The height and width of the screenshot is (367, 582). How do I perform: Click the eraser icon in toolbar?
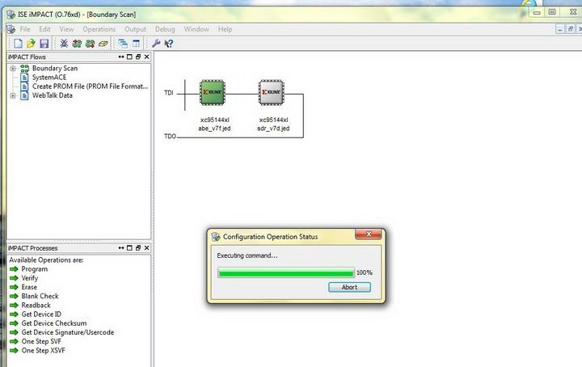(103, 43)
